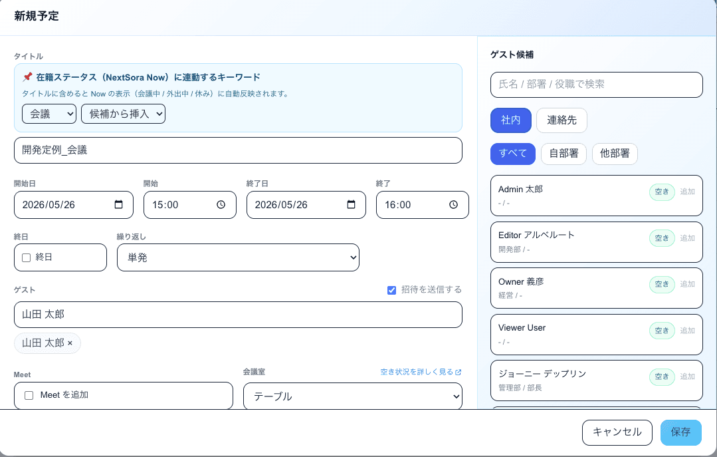Click the name Admin 太郎 in guest candidates
This screenshot has height=457, width=717.
click(x=520, y=189)
